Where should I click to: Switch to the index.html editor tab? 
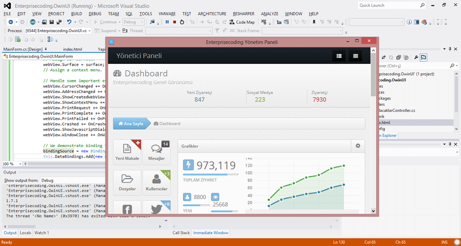pyautogui.click(x=72, y=49)
